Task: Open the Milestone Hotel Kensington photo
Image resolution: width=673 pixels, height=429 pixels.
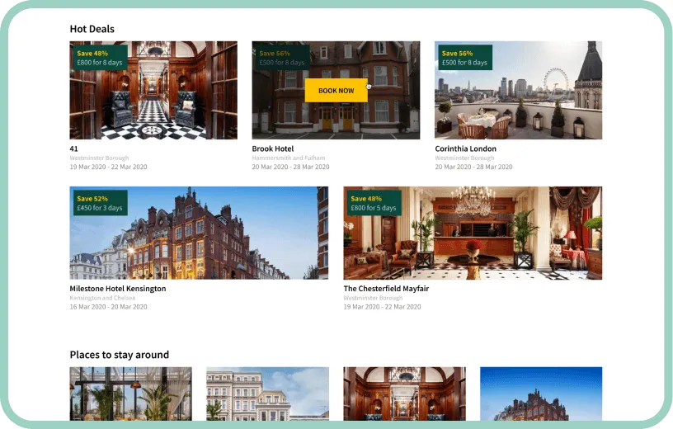Action: 199,233
